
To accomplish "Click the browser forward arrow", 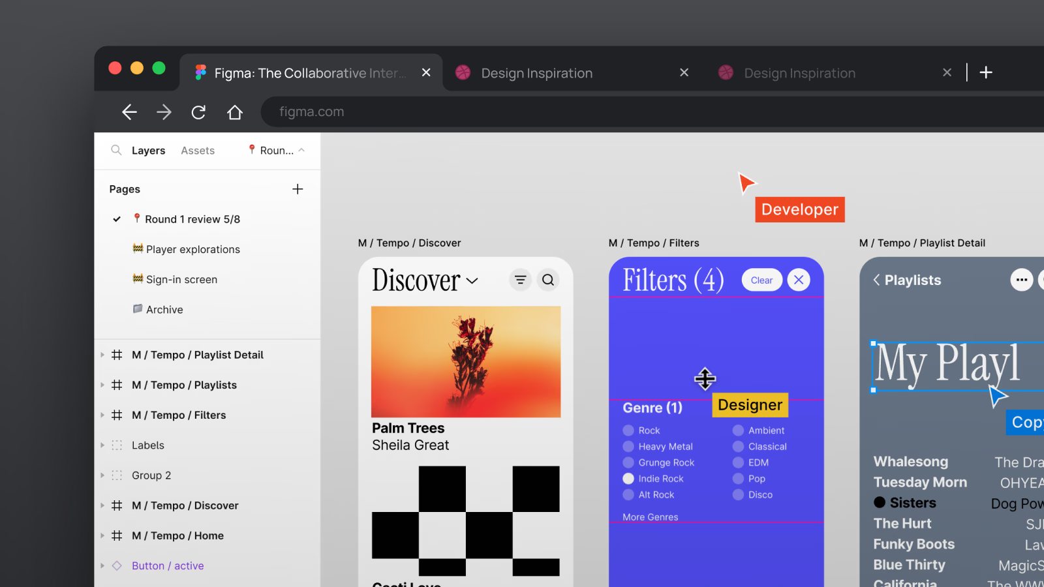I will click(x=164, y=112).
